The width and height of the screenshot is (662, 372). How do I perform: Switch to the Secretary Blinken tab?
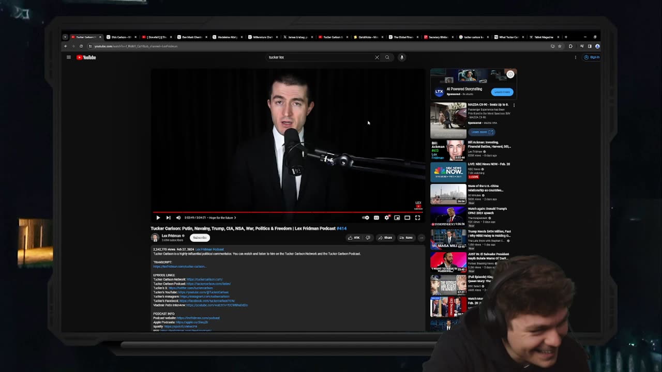[x=439, y=37]
